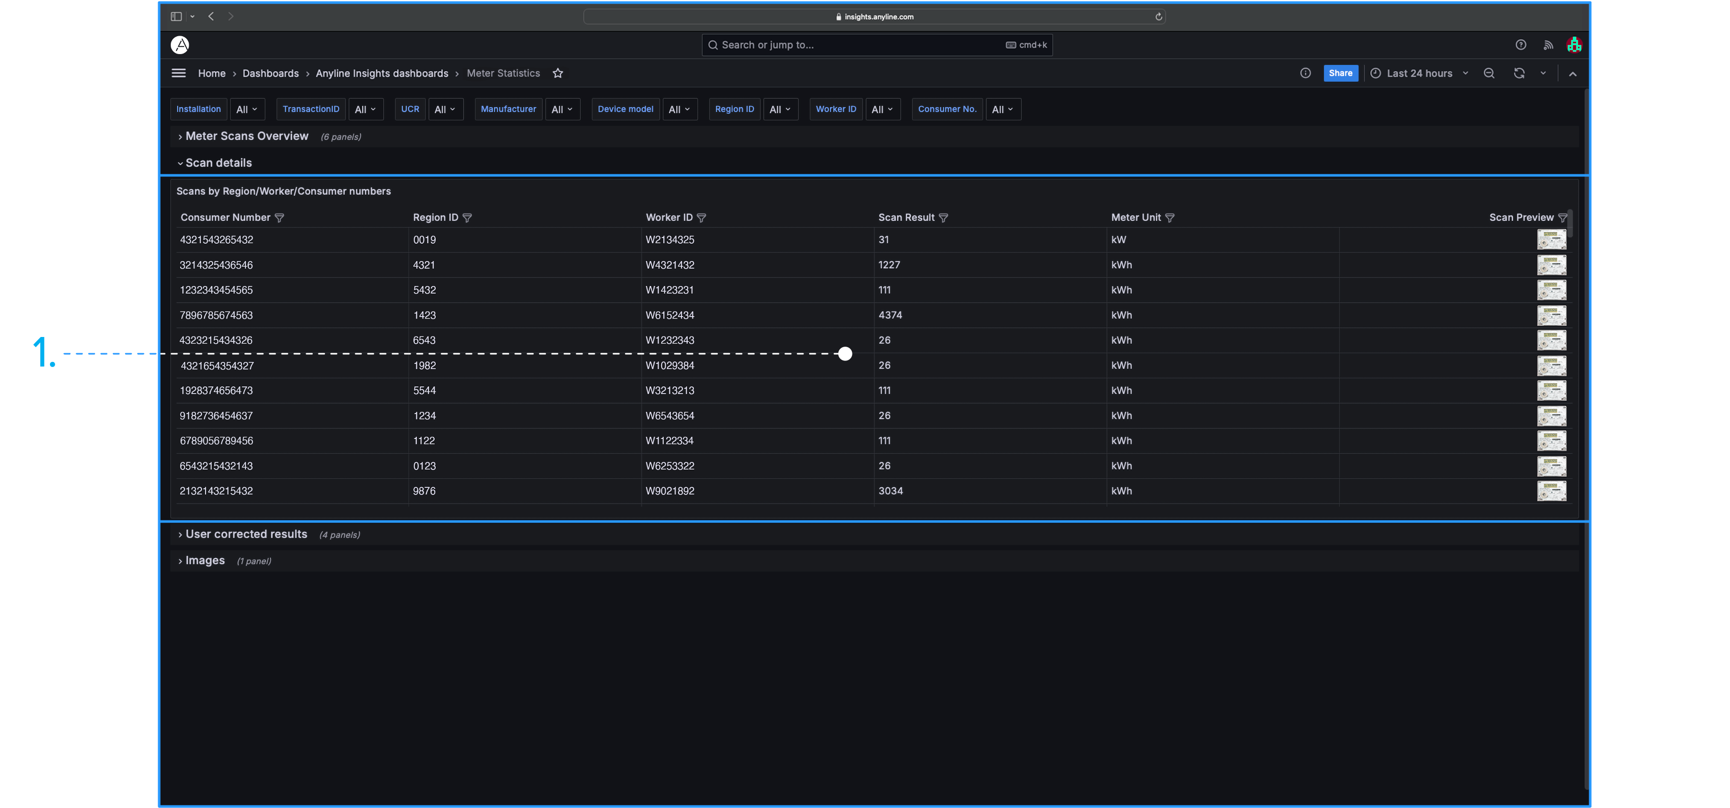Open the news feed RSS icon

[1548, 45]
